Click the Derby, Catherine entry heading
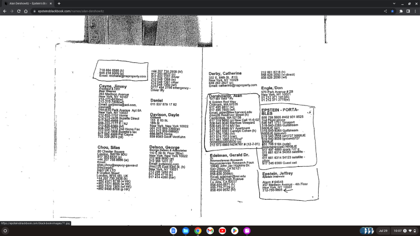The image size is (420, 236). [225, 73]
